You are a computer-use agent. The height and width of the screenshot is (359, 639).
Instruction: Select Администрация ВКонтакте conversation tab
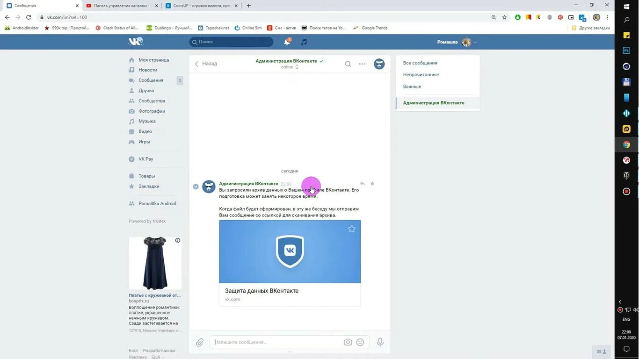click(x=437, y=103)
